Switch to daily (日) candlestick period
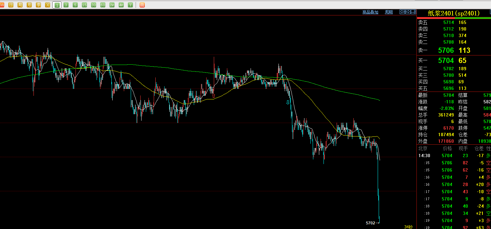This screenshot has height=229, width=491. 11,5
